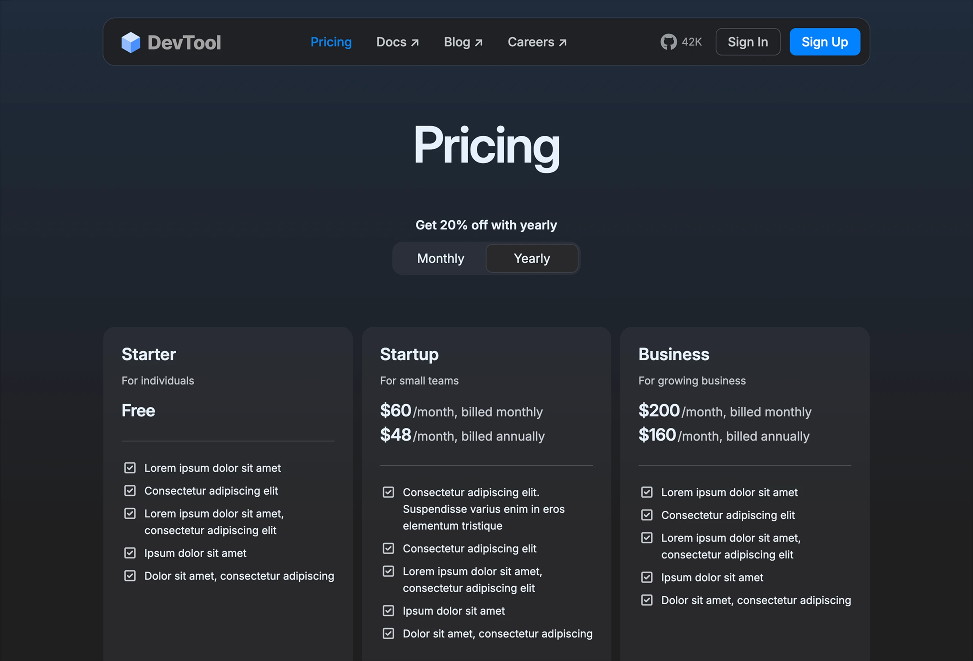The width and height of the screenshot is (973, 661).
Task: Click the external arrow next to Careers
Action: (563, 43)
